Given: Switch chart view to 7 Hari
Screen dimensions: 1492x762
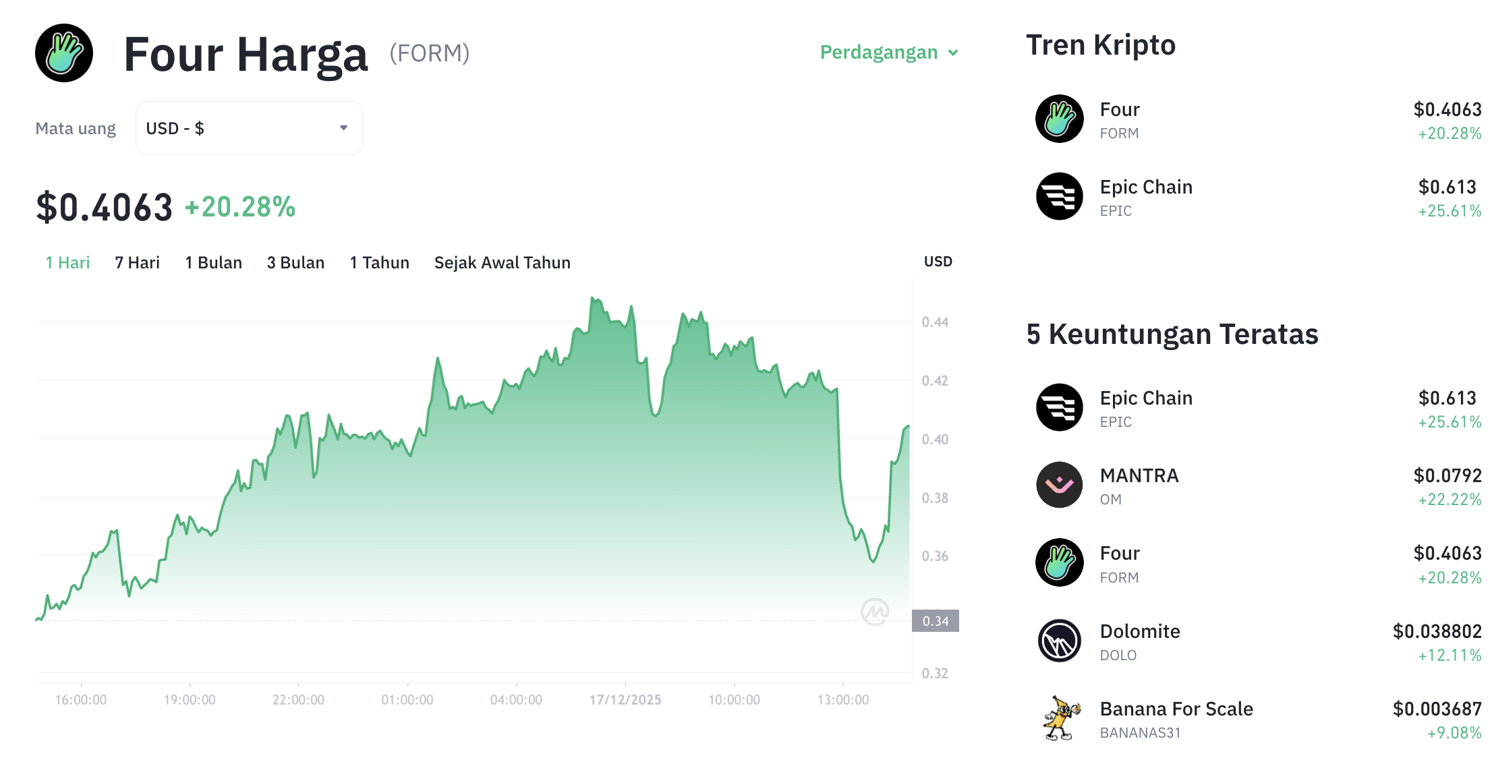Looking at the screenshot, I should 137,263.
